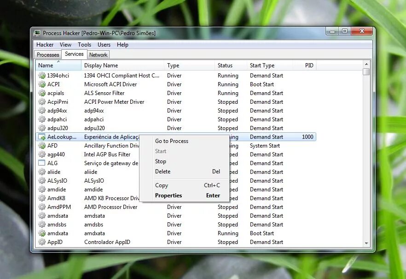The height and width of the screenshot is (279, 406).
Task: Click the vertical scrollbar thumb
Action: (366, 71)
